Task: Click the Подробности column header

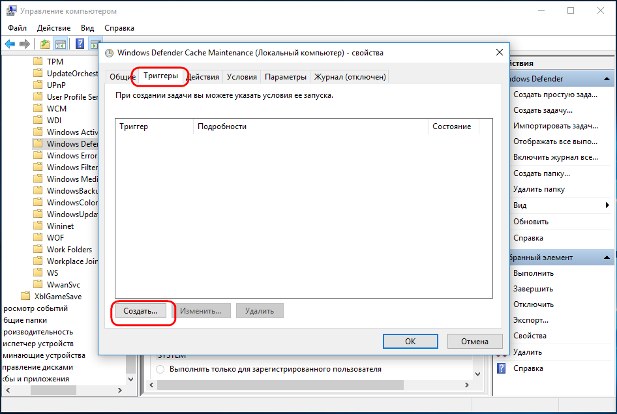Action: coord(310,126)
